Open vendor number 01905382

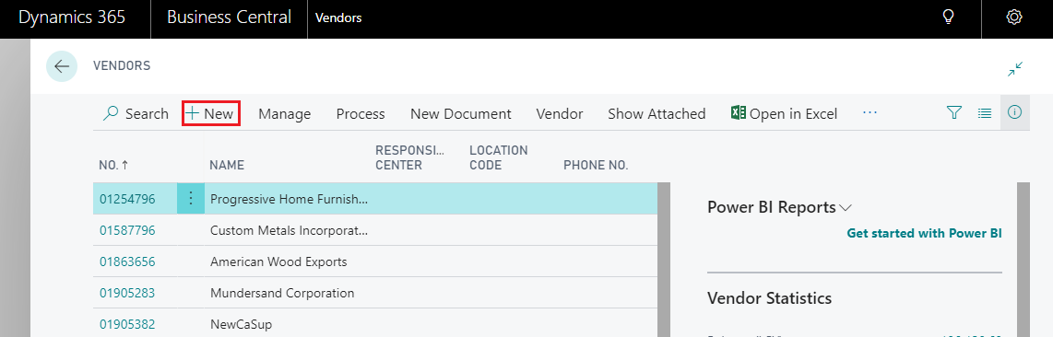pos(127,324)
